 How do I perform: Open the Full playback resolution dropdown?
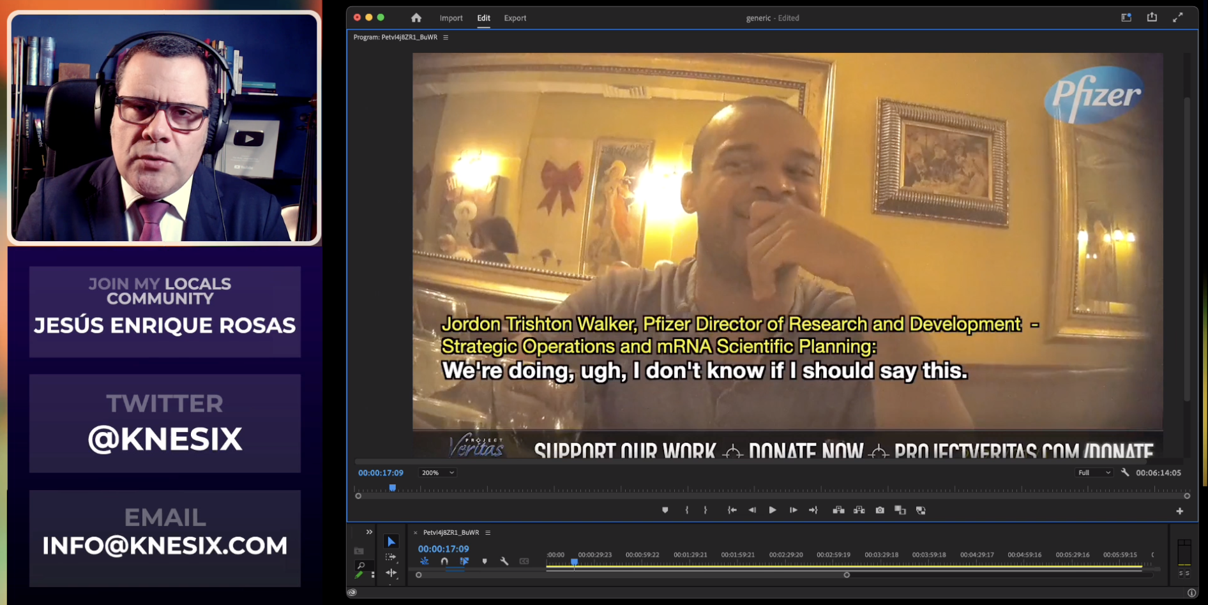point(1094,473)
